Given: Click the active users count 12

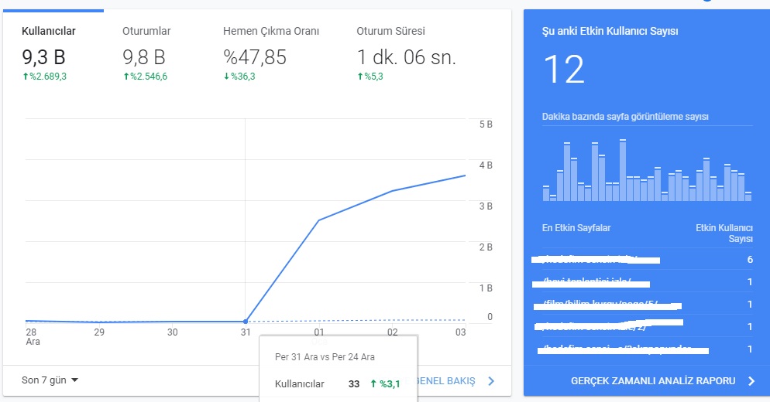Looking at the screenshot, I should tap(564, 70).
